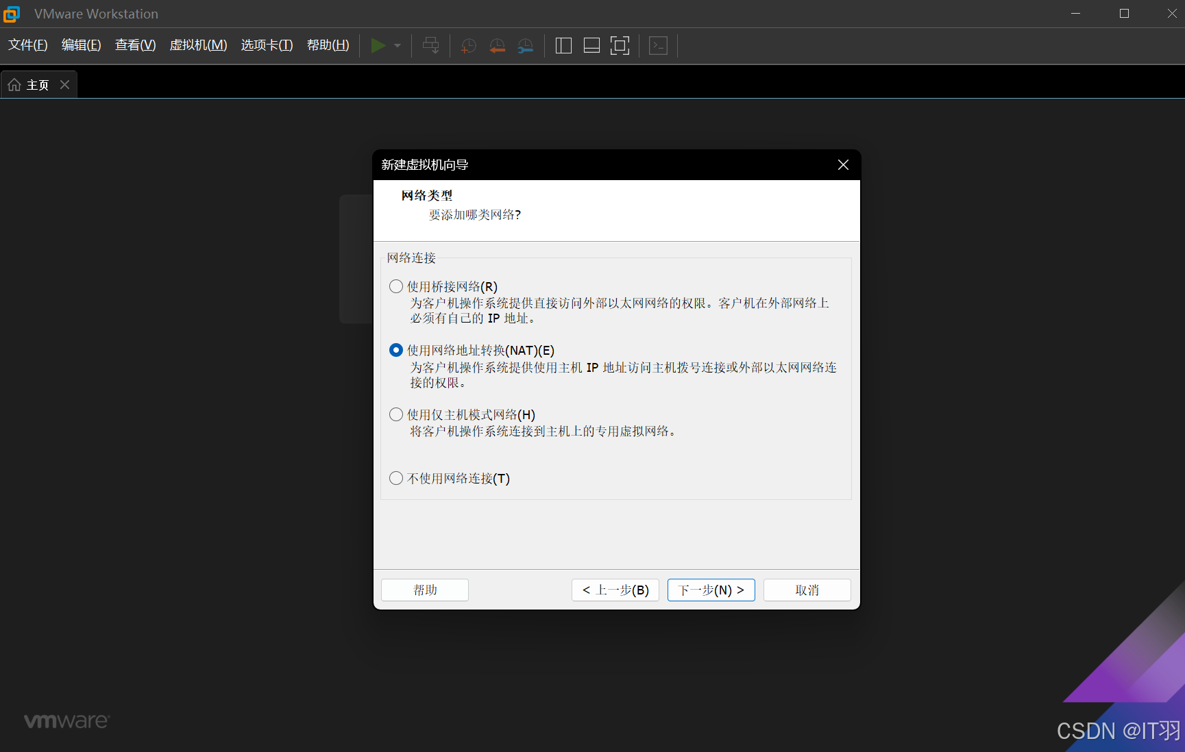This screenshot has height=752, width=1185.
Task: Toggle the thumbnail bar view icon
Action: pyautogui.click(x=591, y=46)
